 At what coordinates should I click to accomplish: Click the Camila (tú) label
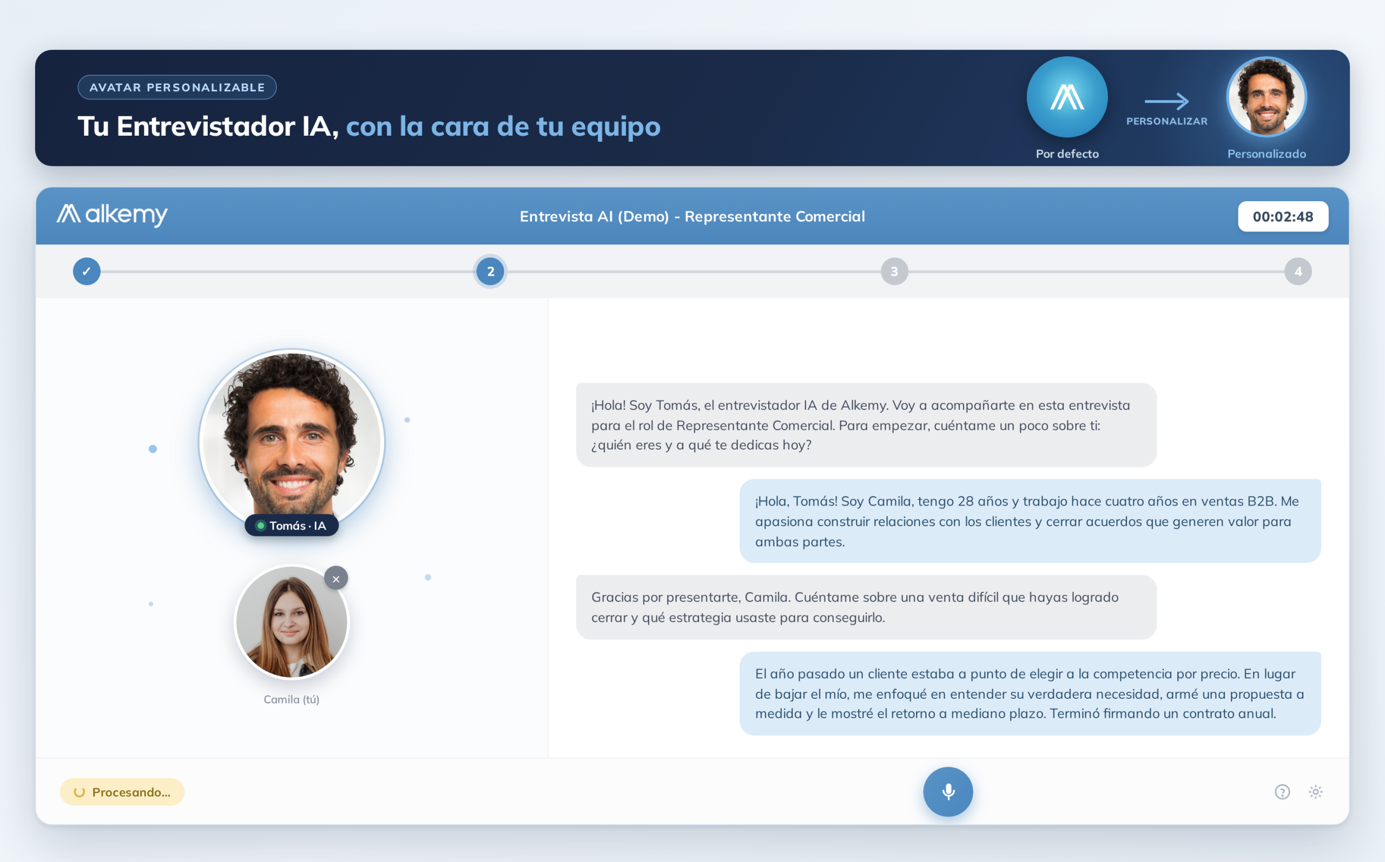pyautogui.click(x=292, y=700)
